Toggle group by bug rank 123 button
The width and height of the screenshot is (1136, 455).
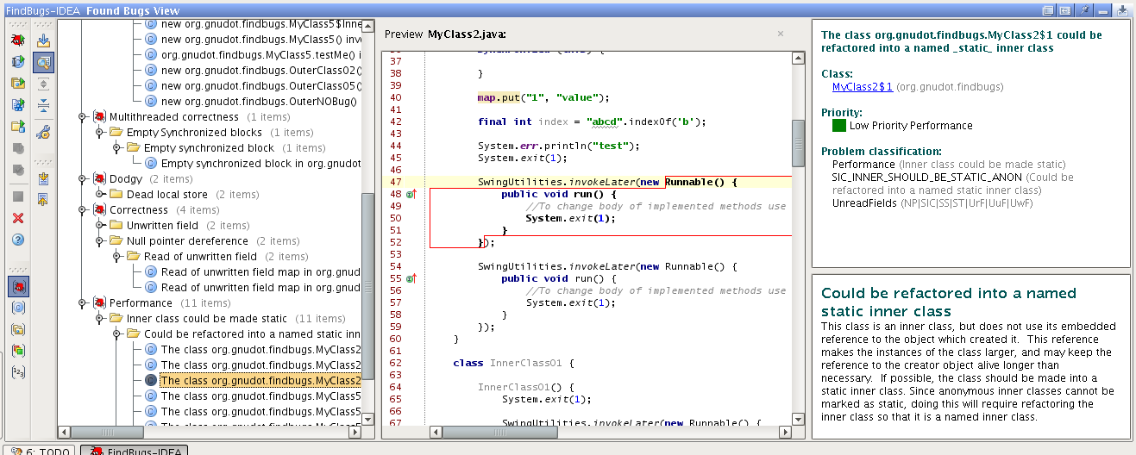coord(17,372)
